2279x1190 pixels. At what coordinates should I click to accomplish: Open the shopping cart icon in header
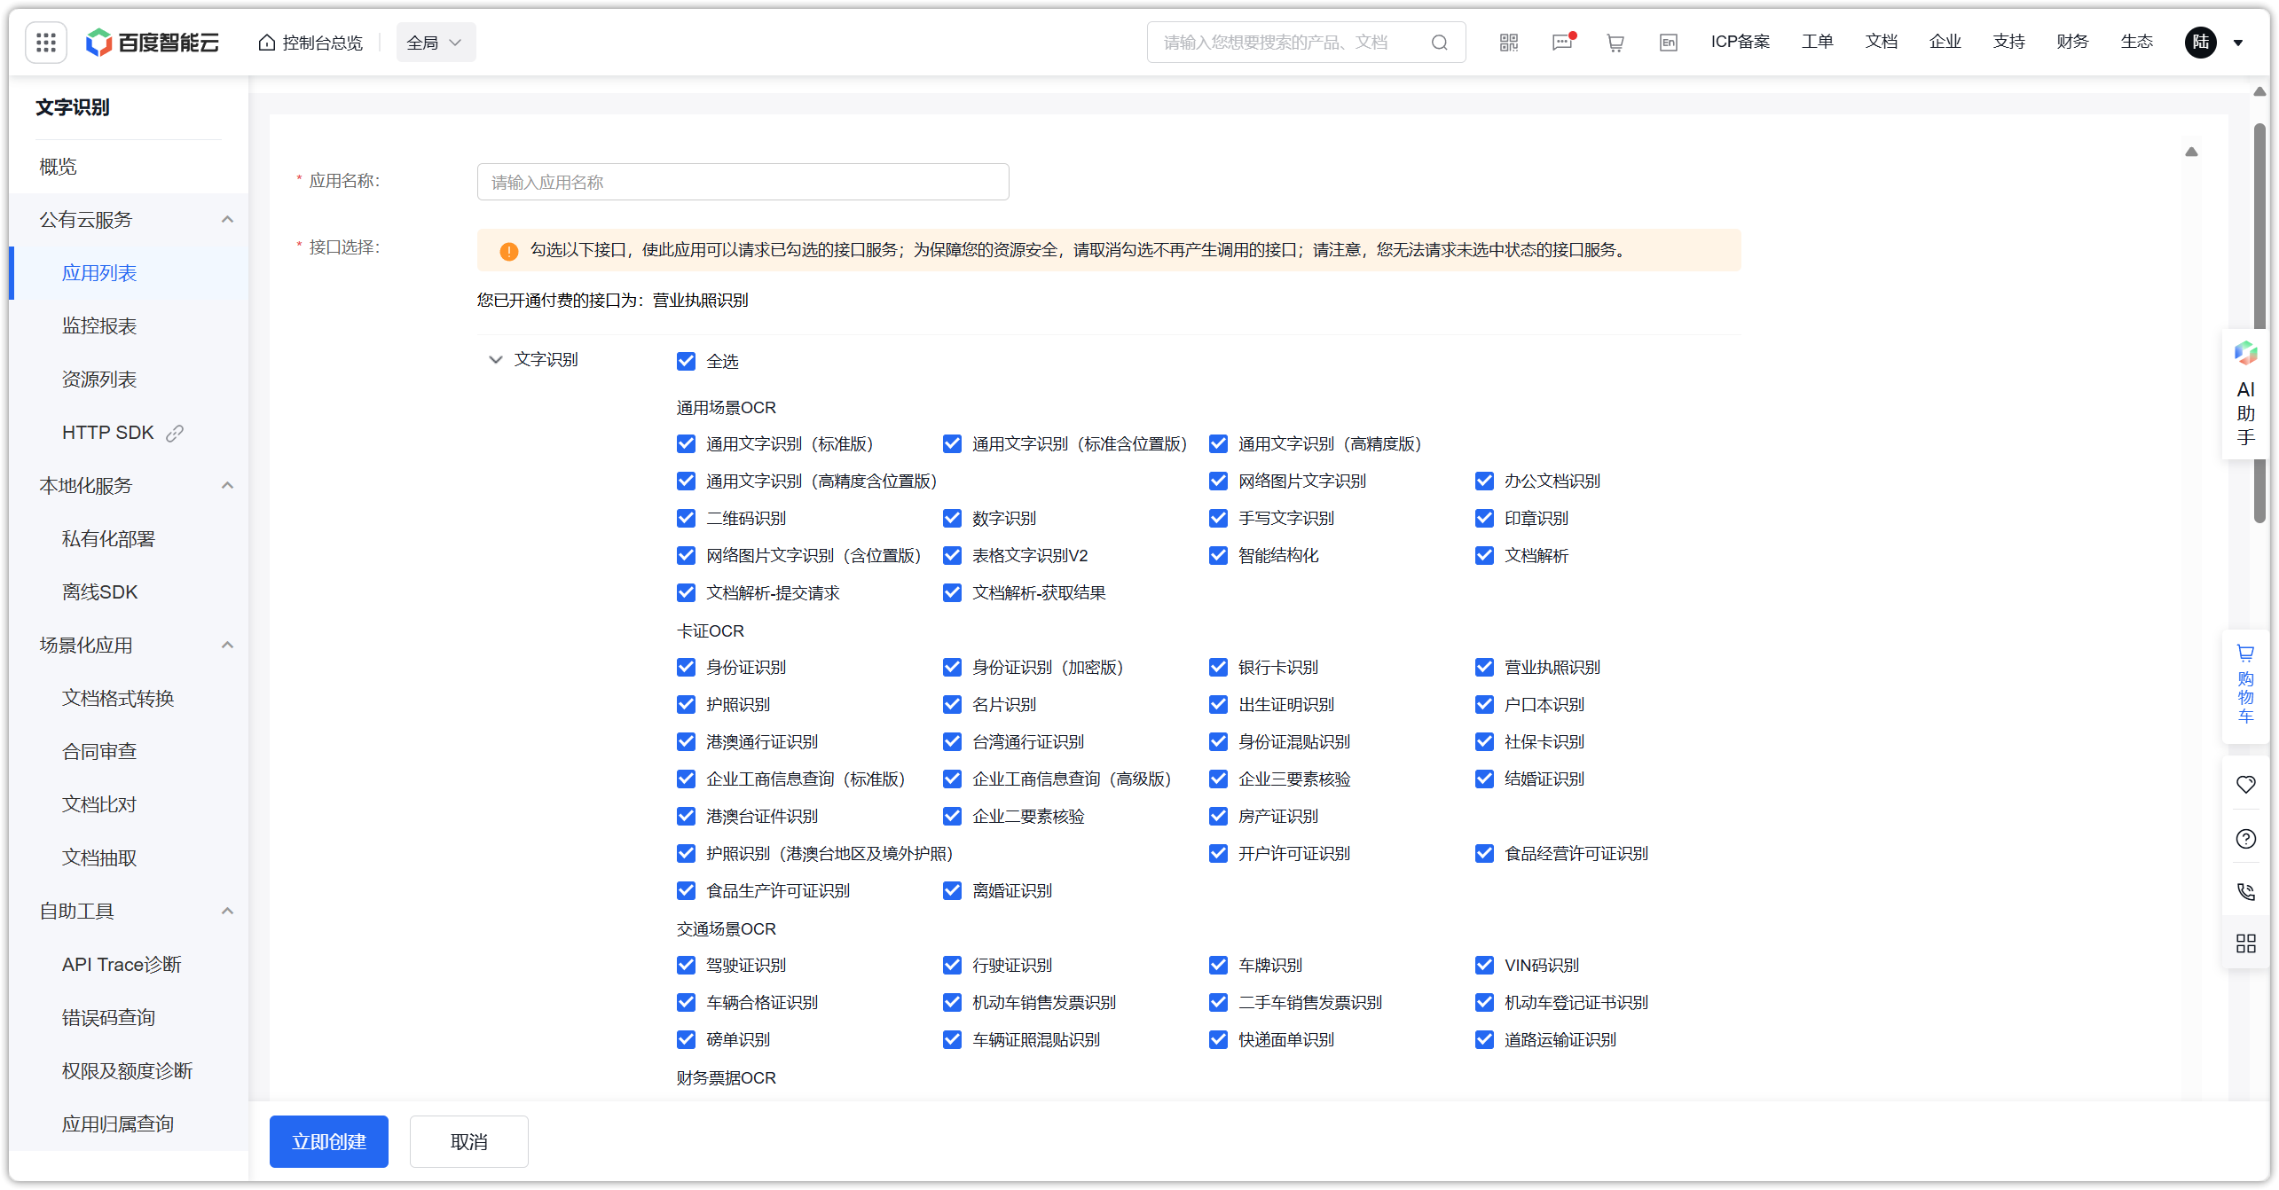[x=1615, y=43]
